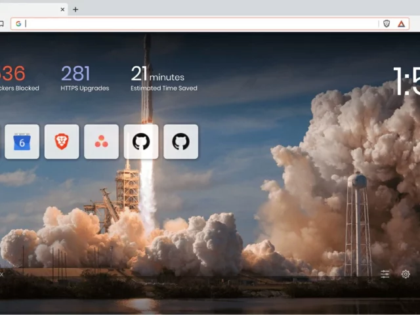Click the 281 HTTPS Upgrades statistic
Screen dimensions: 420x315
point(85,78)
